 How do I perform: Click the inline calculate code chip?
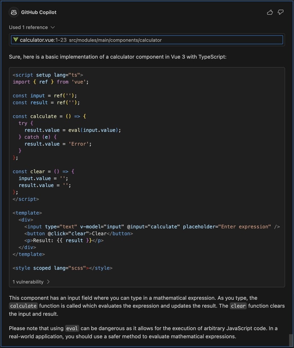click(x=23, y=306)
